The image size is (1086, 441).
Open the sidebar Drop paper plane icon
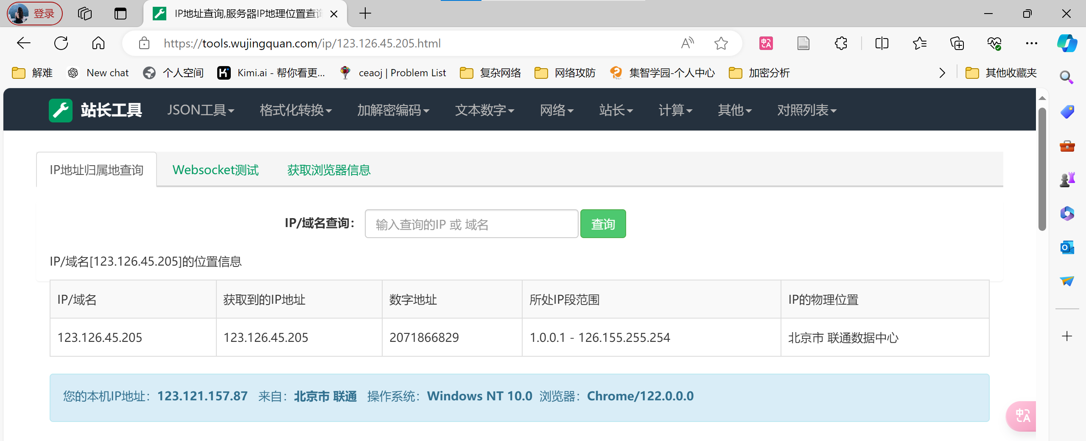coord(1067,281)
